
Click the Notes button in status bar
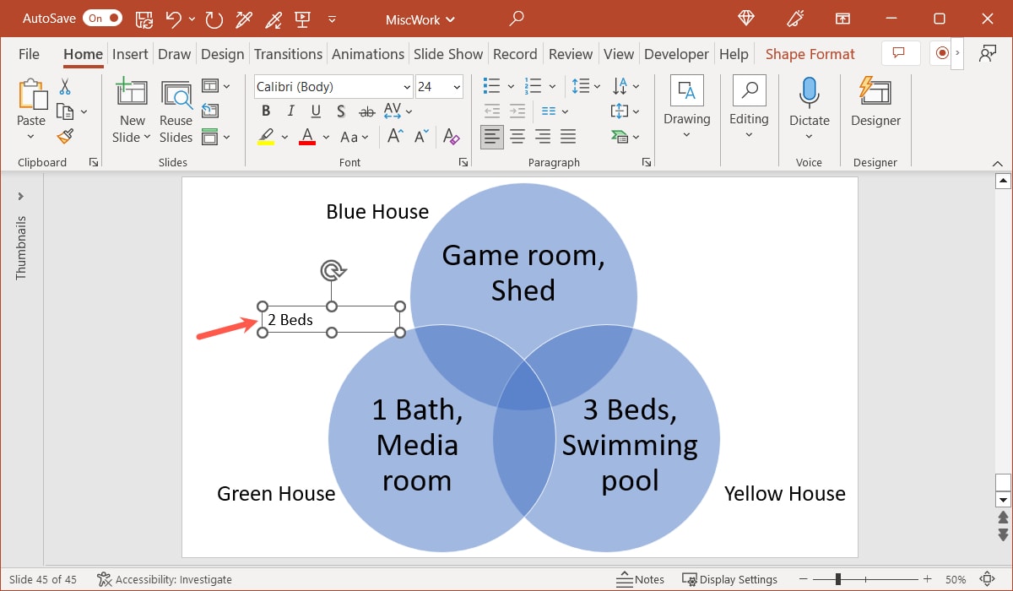coord(640,579)
